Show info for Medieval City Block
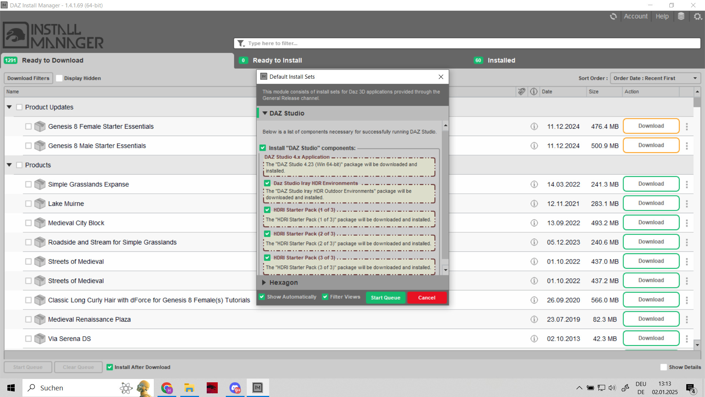705x397 pixels. 534,223
